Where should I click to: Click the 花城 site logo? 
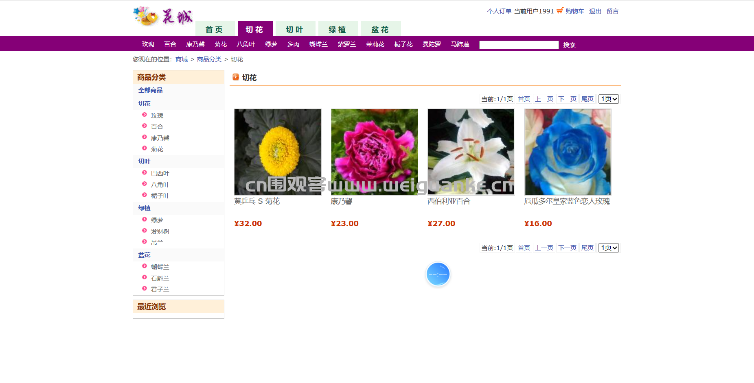click(x=163, y=16)
